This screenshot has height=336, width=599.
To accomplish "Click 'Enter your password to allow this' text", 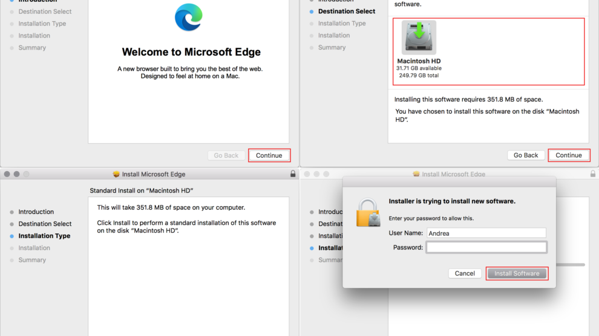I will 431,218.
